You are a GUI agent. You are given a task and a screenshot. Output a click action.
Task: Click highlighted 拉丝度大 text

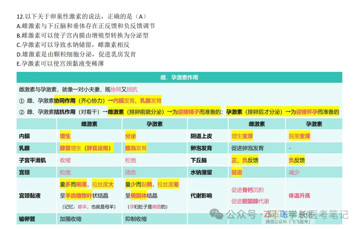tap(103, 184)
